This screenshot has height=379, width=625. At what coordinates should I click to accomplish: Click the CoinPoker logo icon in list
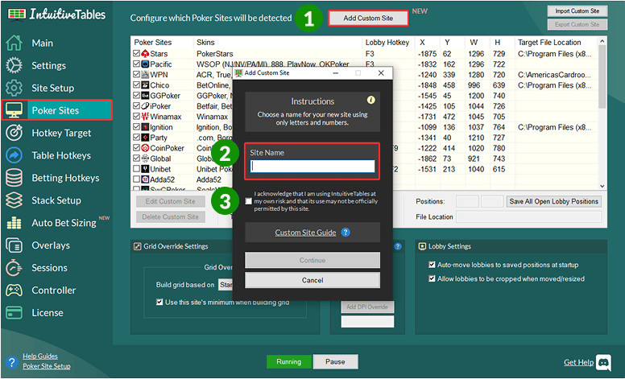[145, 148]
